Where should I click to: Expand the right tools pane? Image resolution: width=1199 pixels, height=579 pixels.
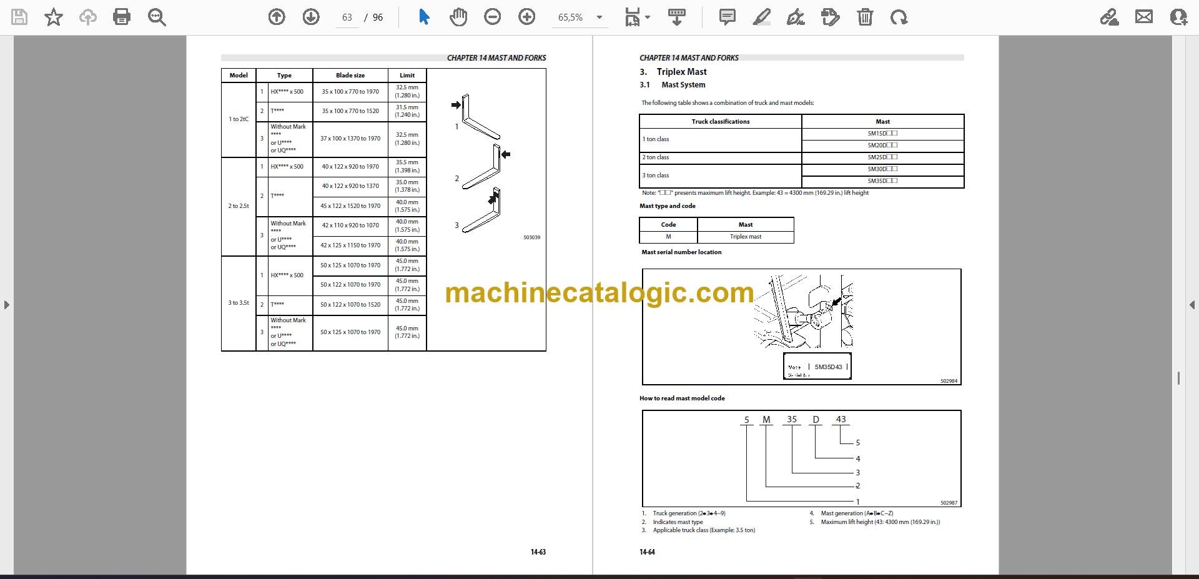[1192, 305]
